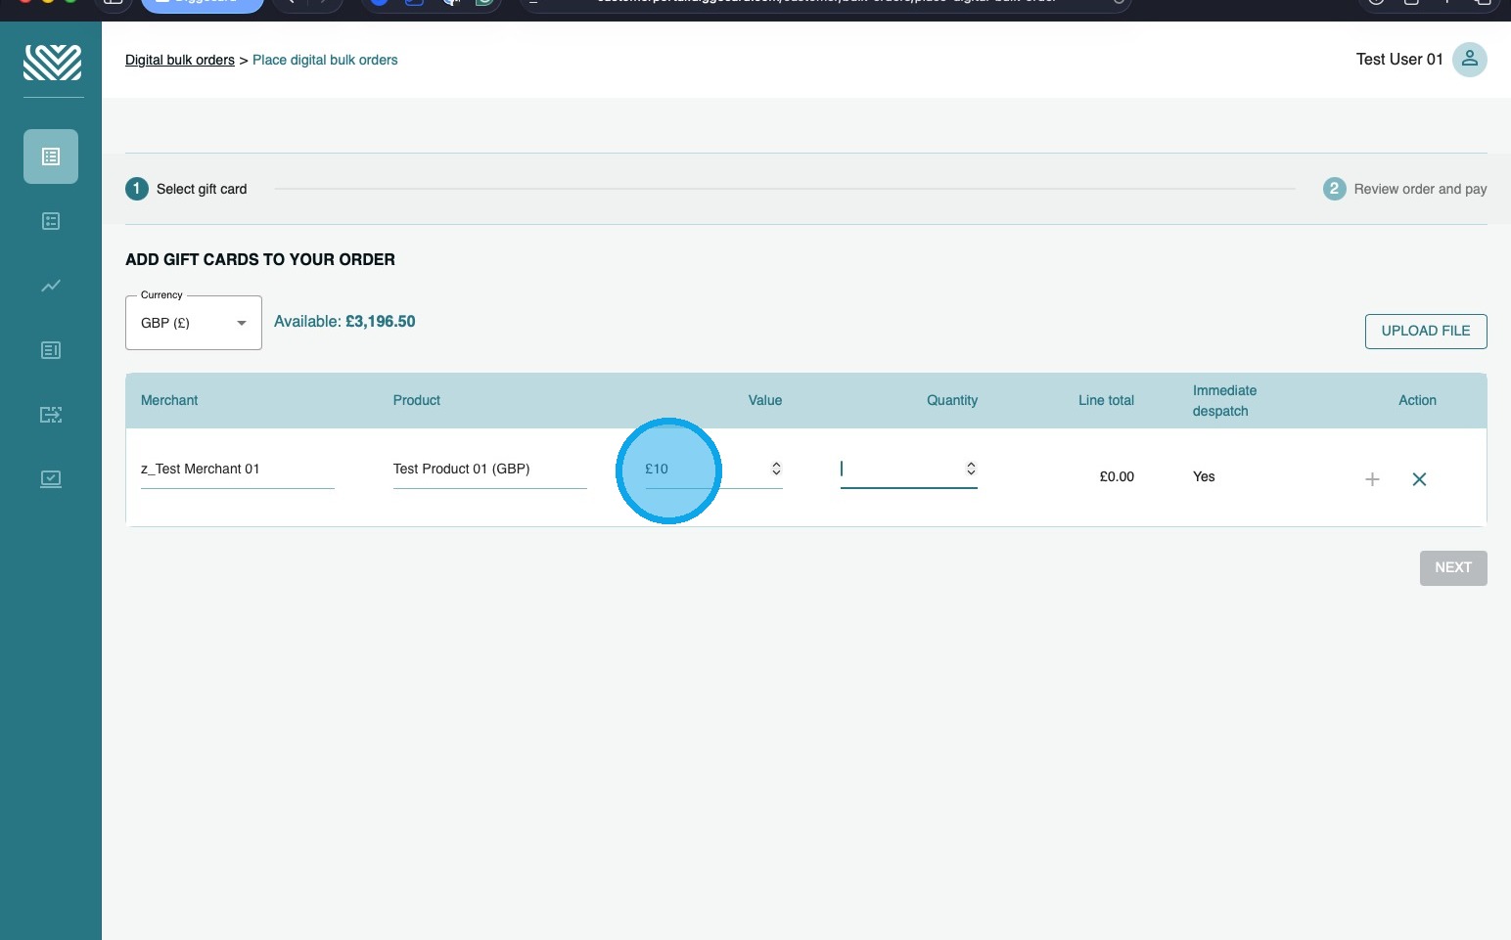Select step 1 Select gift card

click(186, 189)
